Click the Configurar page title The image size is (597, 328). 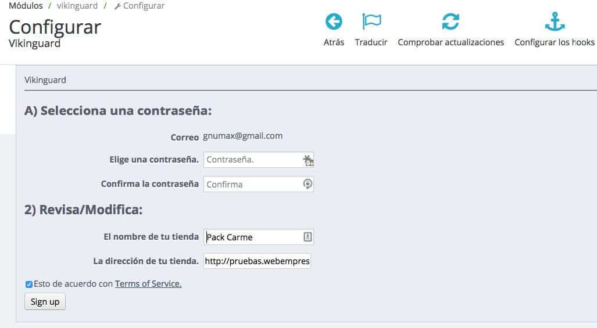coord(55,27)
